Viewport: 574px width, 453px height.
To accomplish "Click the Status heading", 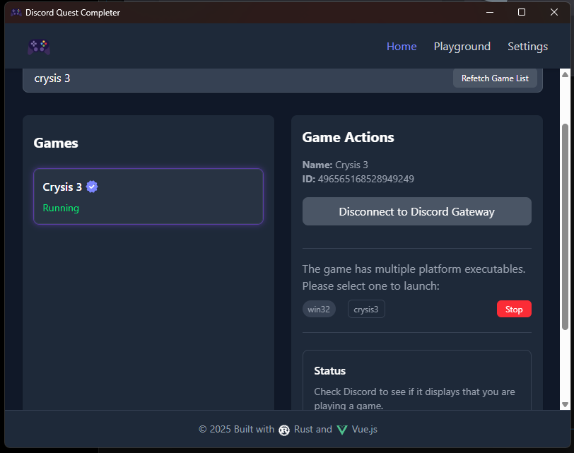I will point(329,371).
